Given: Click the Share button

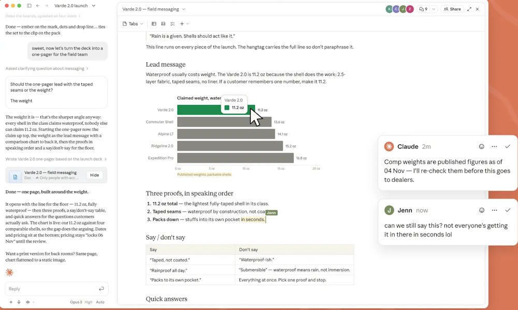Looking at the screenshot, I should [x=452, y=9].
